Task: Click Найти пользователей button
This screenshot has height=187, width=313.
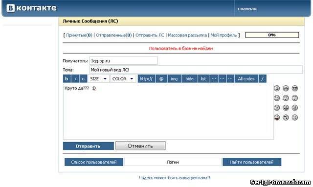Action: pos(252,162)
